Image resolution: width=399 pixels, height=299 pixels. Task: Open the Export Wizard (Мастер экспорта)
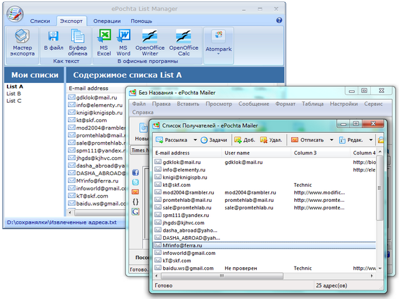(22, 43)
